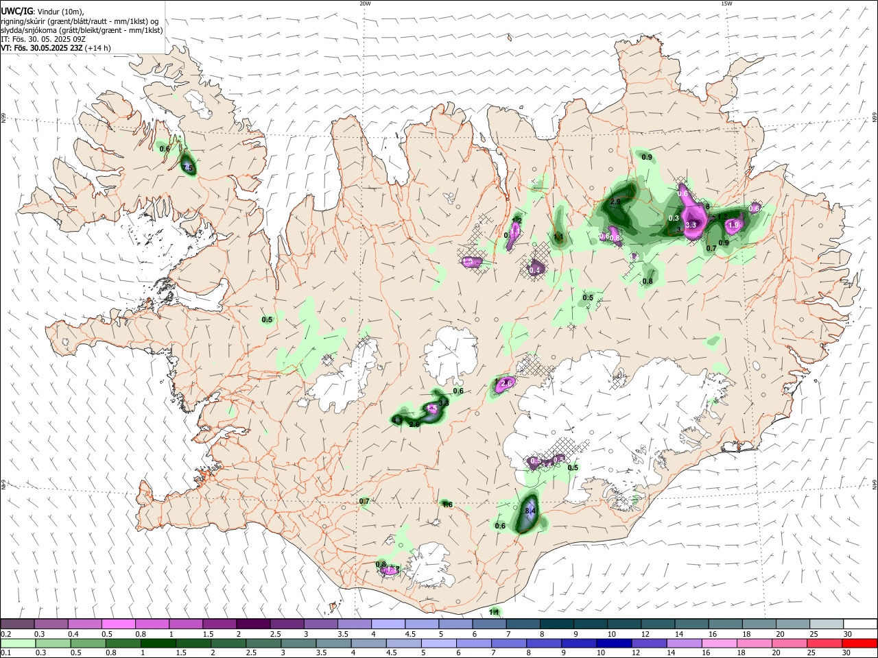Image resolution: width=878 pixels, height=658 pixels.
Task: Click the 8.4 rain value in the south
Action: 530,511
